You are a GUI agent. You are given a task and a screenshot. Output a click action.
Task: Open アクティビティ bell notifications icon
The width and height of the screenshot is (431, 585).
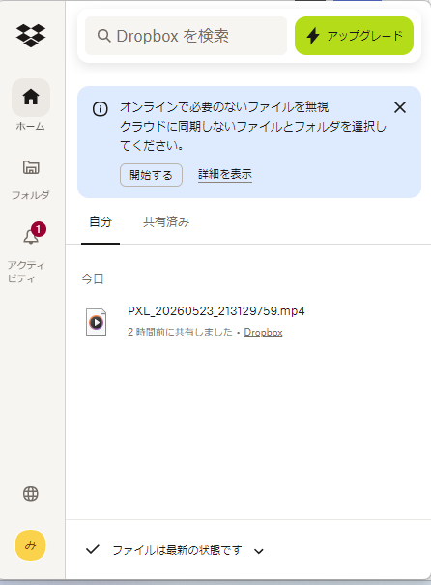tap(31, 236)
